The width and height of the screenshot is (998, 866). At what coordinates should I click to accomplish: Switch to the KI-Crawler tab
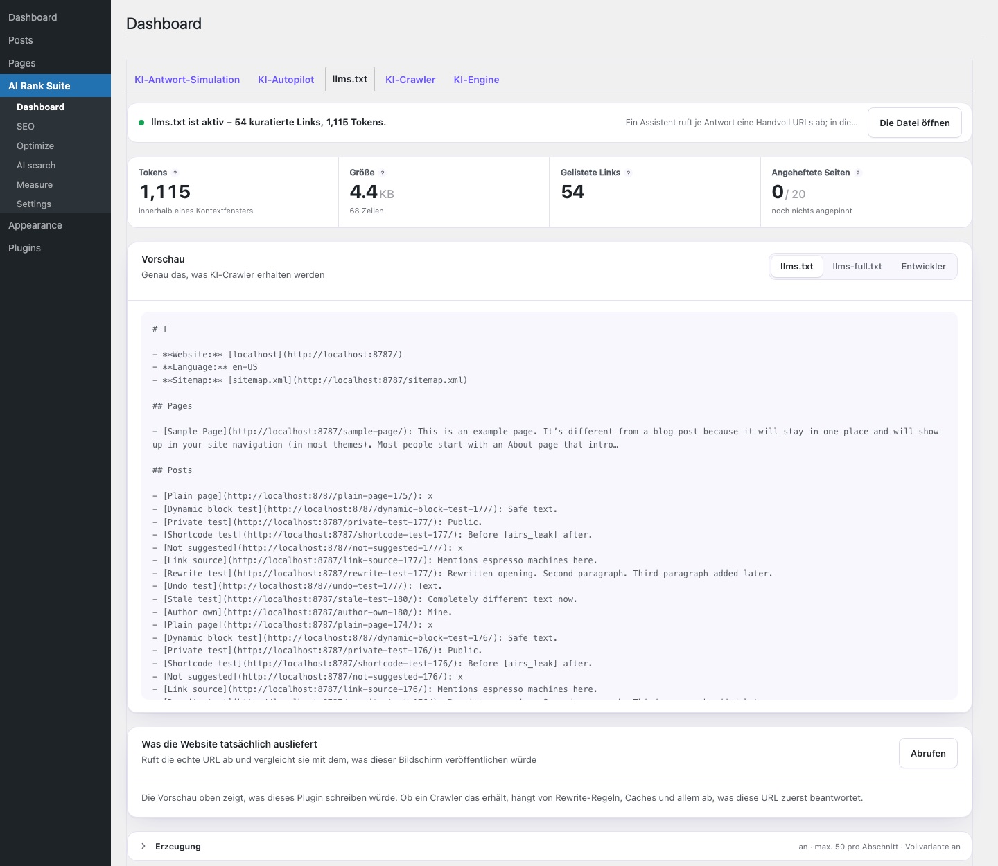(x=410, y=80)
